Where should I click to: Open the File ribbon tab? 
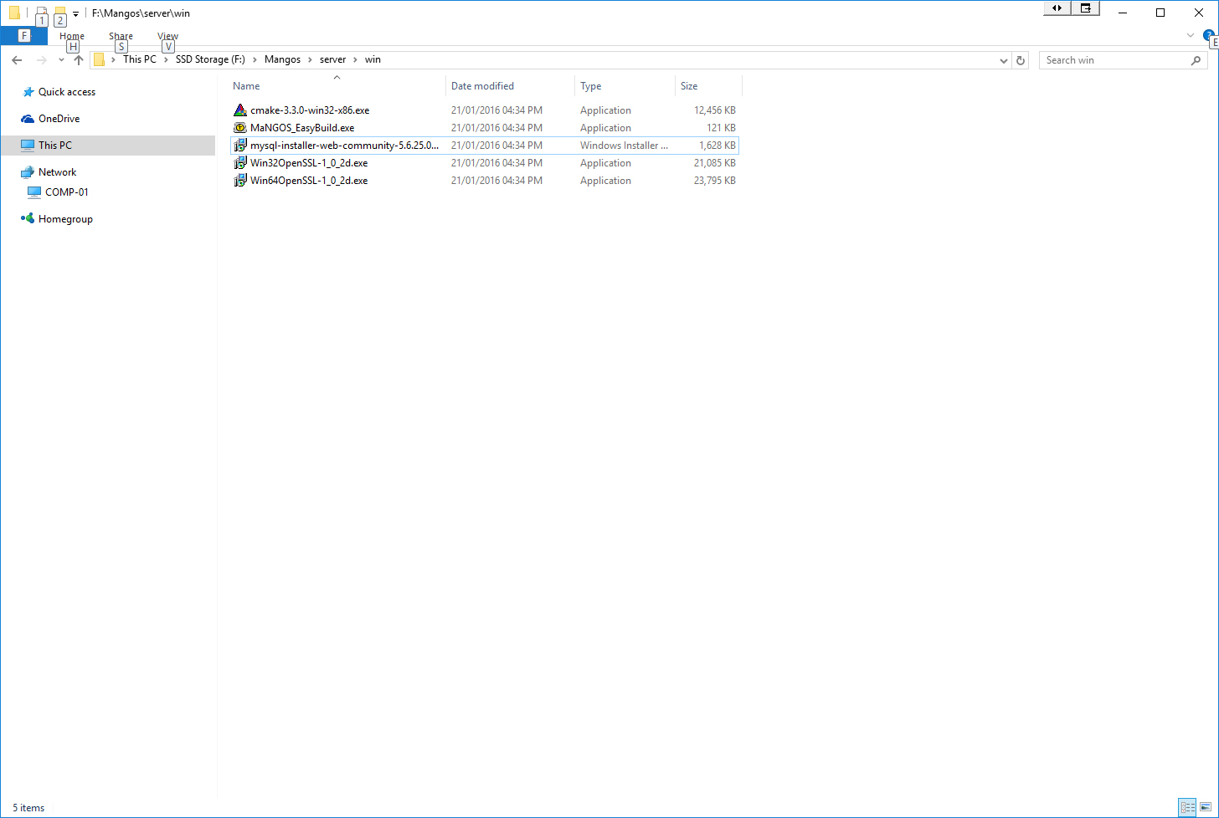[23, 36]
